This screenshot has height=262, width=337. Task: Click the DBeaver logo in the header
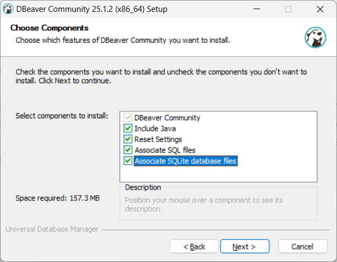(315, 37)
